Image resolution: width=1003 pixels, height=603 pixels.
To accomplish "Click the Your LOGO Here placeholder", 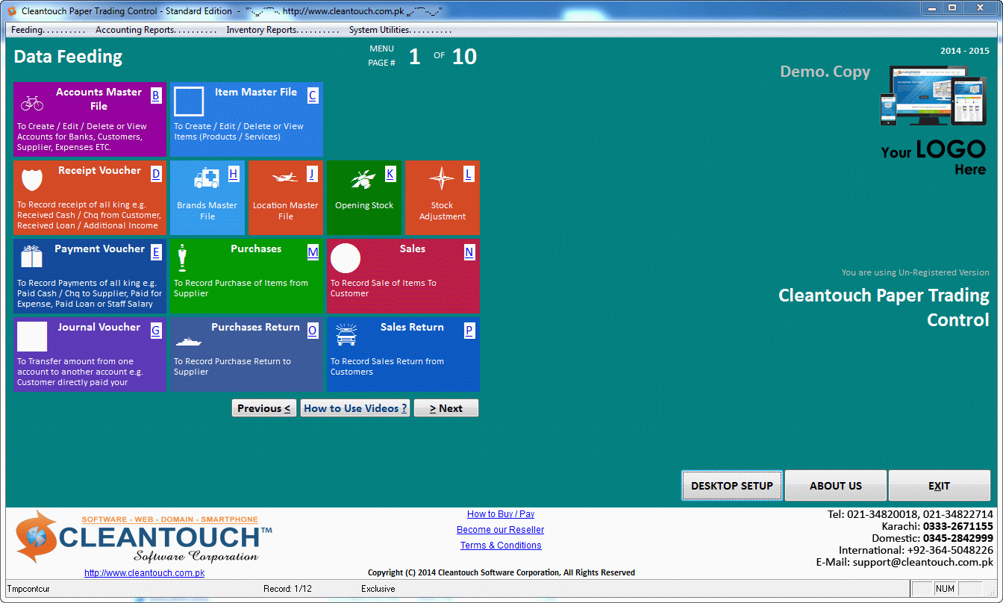I will (x=934, y=157).
